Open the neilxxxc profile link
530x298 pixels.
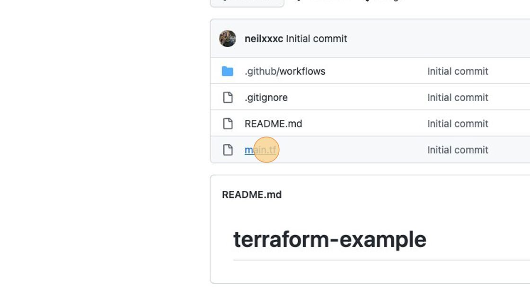pyautogui.click(x=264, y=39)
